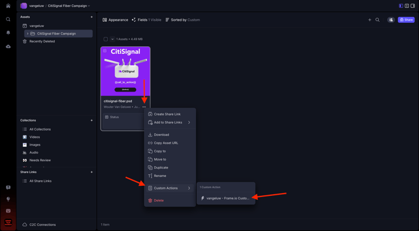419x231 pixels.
Task: Click the search icon in left rail
Action: (8, 19)
